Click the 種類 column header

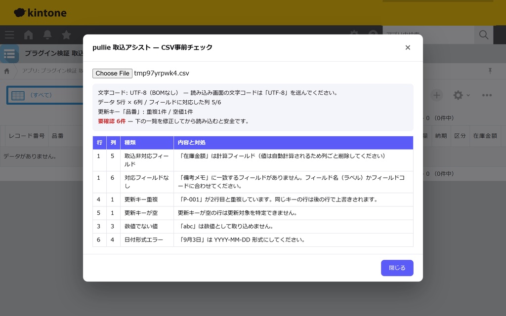(x=147, y=143)
